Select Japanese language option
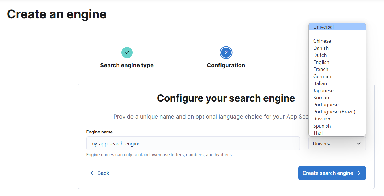Screen dimensions: 384x196 tap(323, 91)
